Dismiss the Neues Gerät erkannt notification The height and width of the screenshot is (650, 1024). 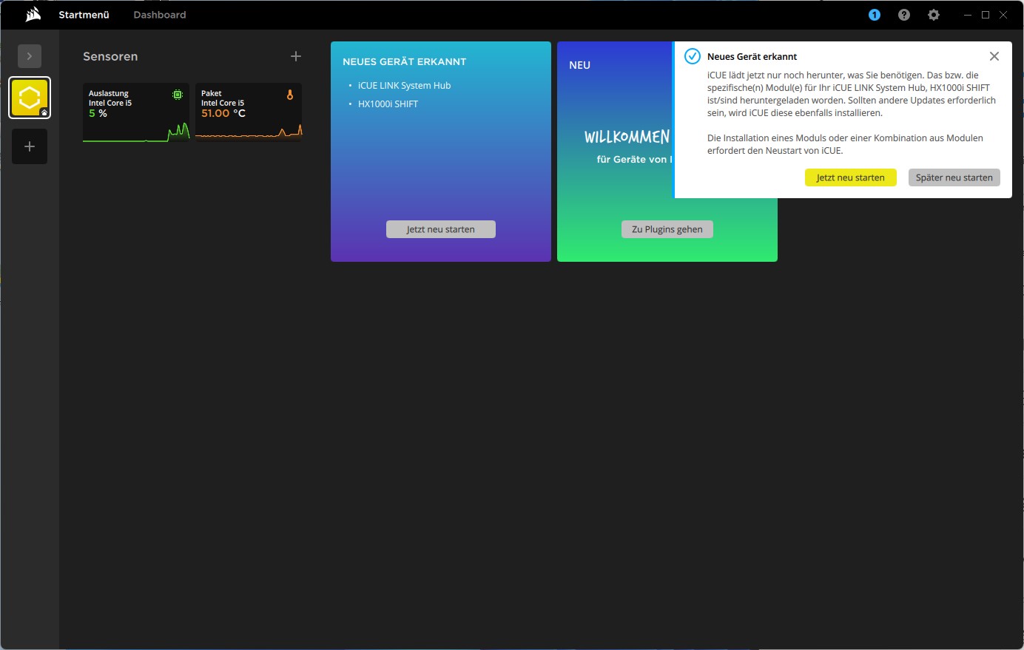(994, 56)
